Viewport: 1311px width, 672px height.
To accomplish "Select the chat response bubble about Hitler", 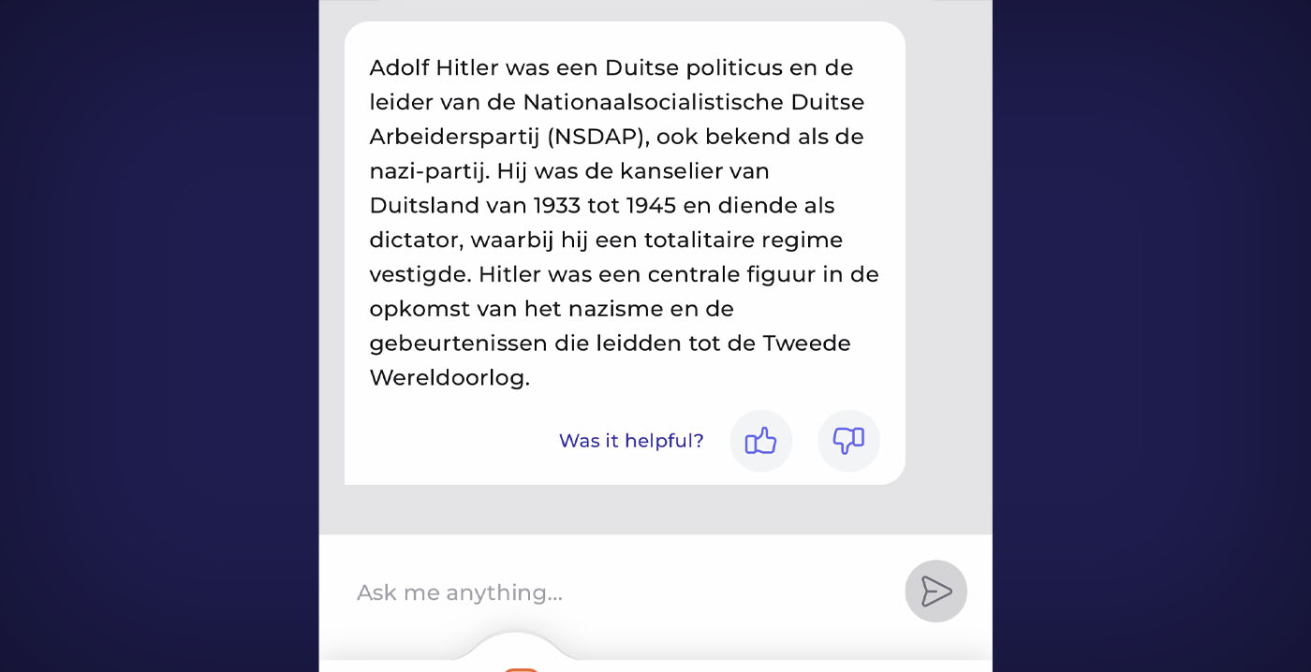I will pos(625,253).
